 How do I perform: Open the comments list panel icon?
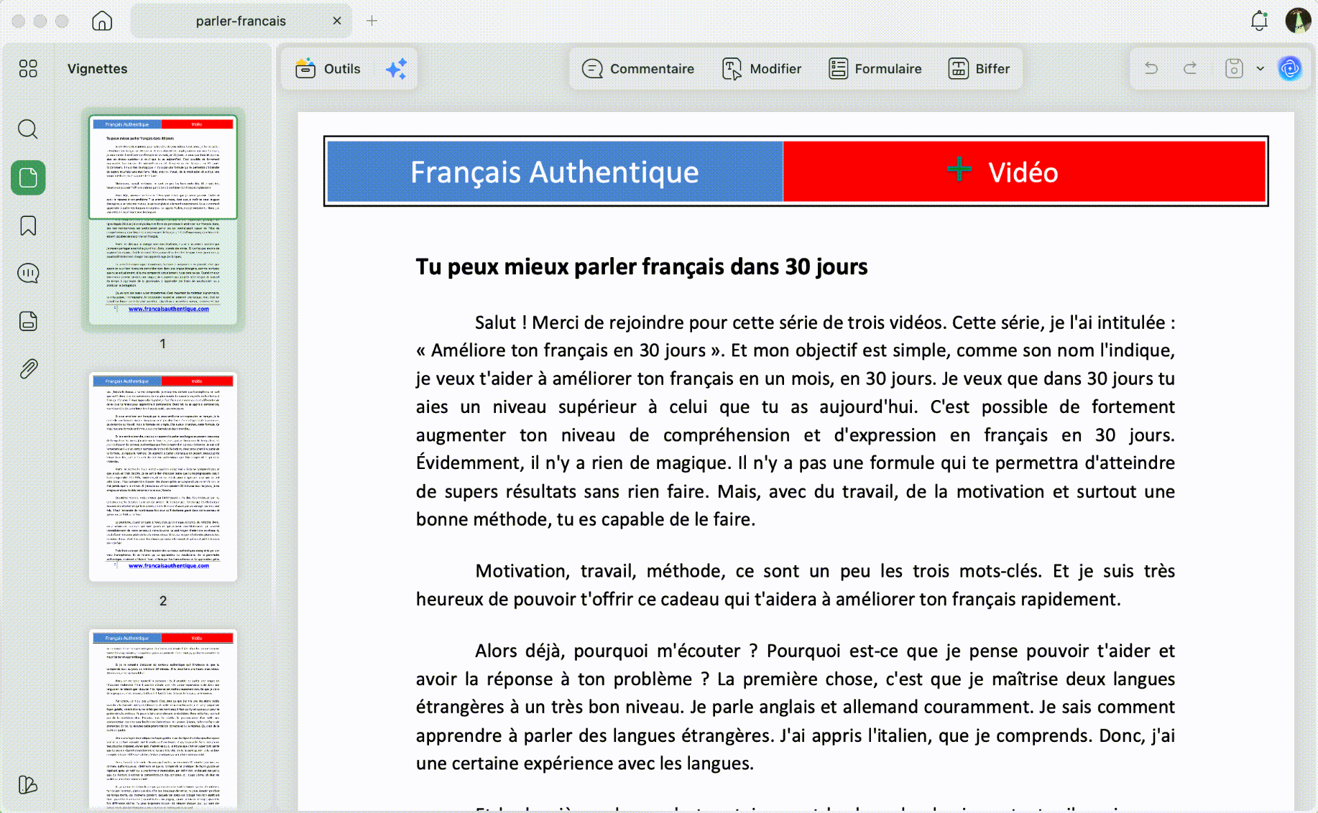(28, 273)
